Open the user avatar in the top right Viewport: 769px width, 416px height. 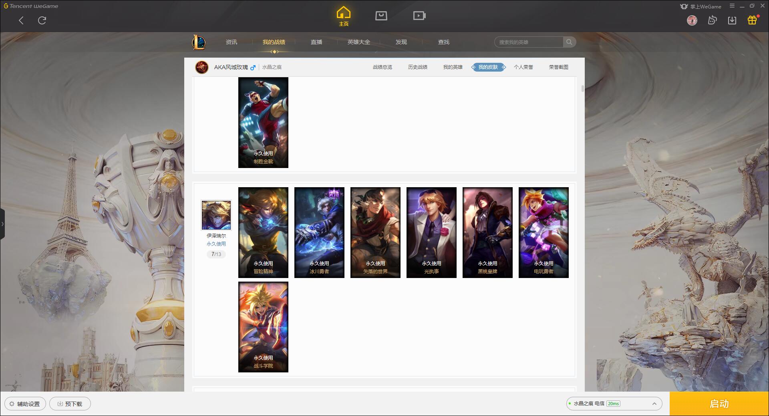[x=692, y=20]
